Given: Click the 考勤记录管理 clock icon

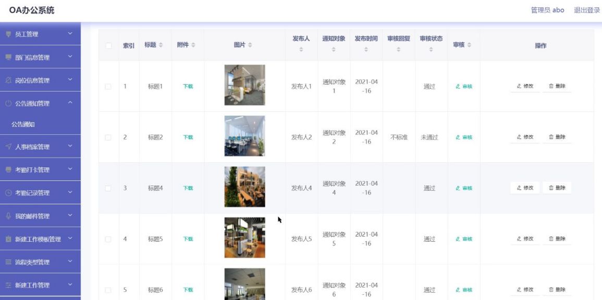Looking at the screenshot, I should tap(8, 193).
